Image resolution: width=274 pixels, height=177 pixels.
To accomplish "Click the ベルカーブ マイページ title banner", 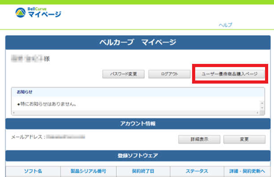I will [138, 42].
